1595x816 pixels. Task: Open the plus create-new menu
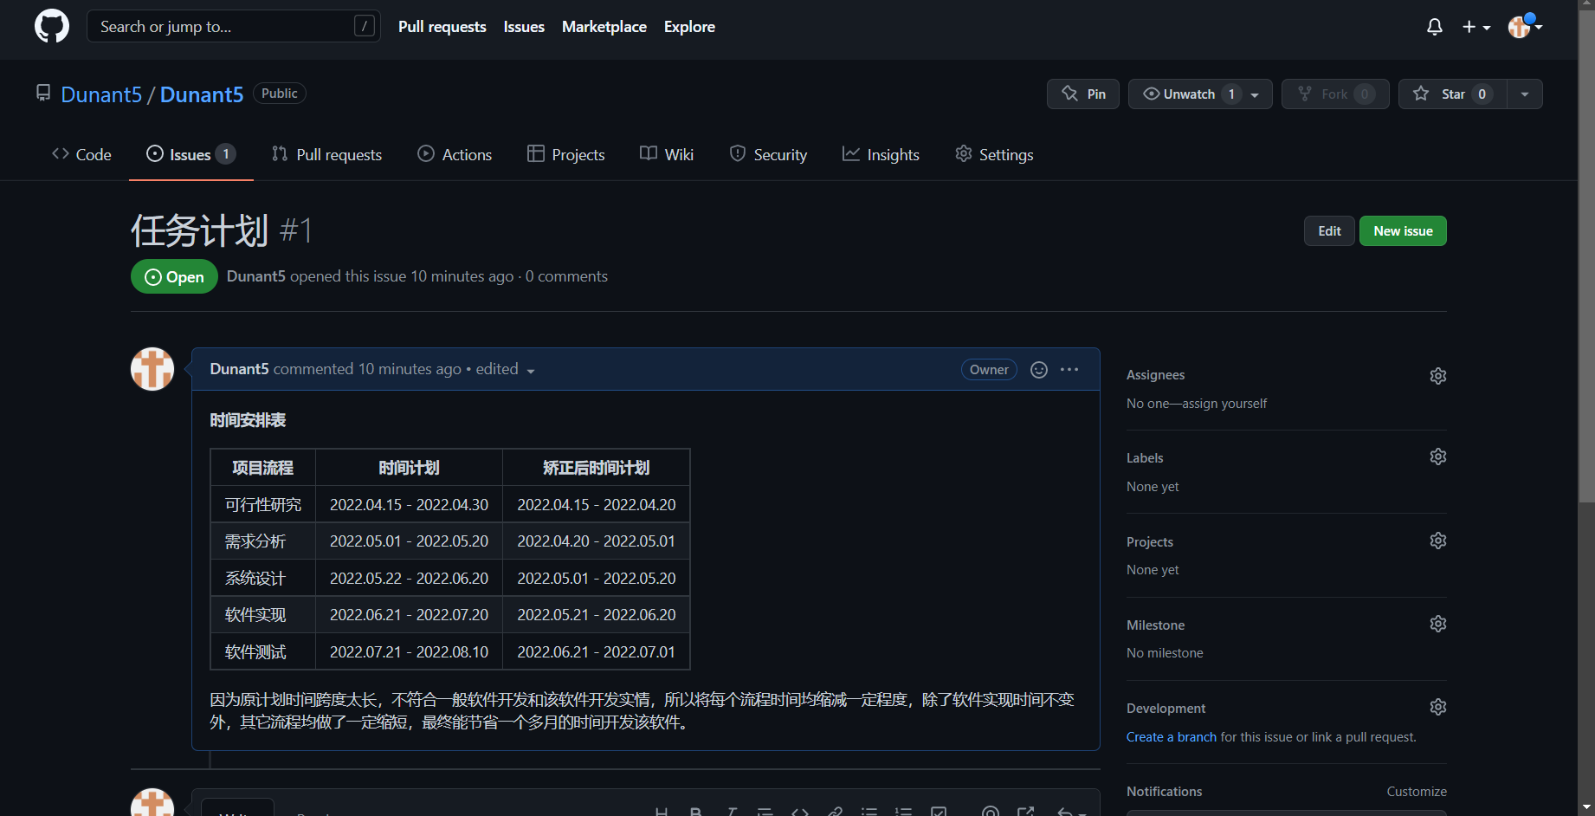point(1476,27)
